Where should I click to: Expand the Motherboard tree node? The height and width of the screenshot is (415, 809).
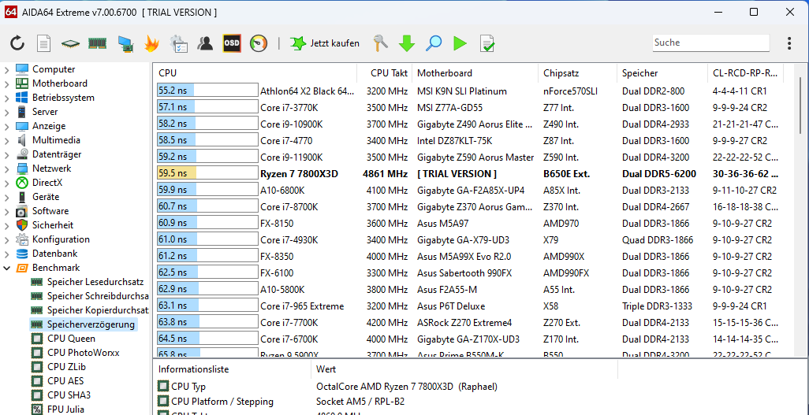click(7, 83)
